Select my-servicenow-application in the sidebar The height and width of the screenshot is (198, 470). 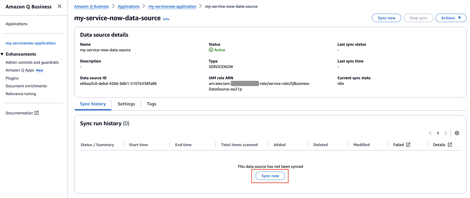31,43
